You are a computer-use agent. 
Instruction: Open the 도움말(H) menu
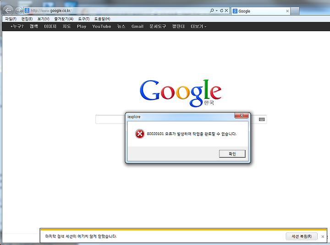[102, 19]
